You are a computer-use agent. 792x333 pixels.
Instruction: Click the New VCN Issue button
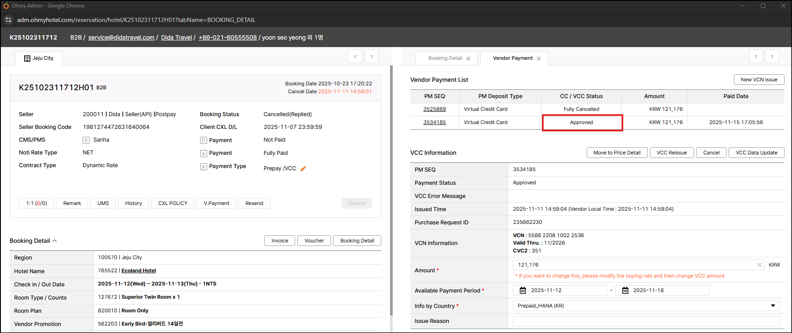coord(759,80)
